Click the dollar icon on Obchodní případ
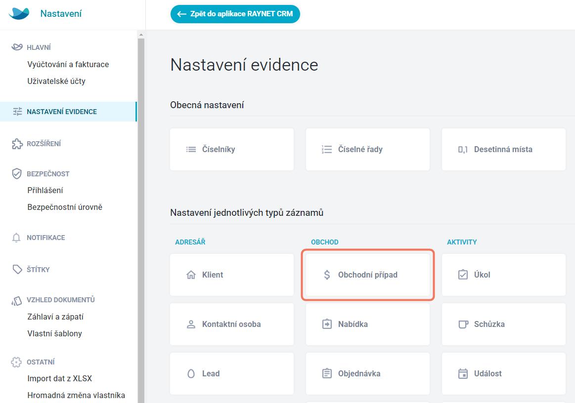 tap(327, 275)
